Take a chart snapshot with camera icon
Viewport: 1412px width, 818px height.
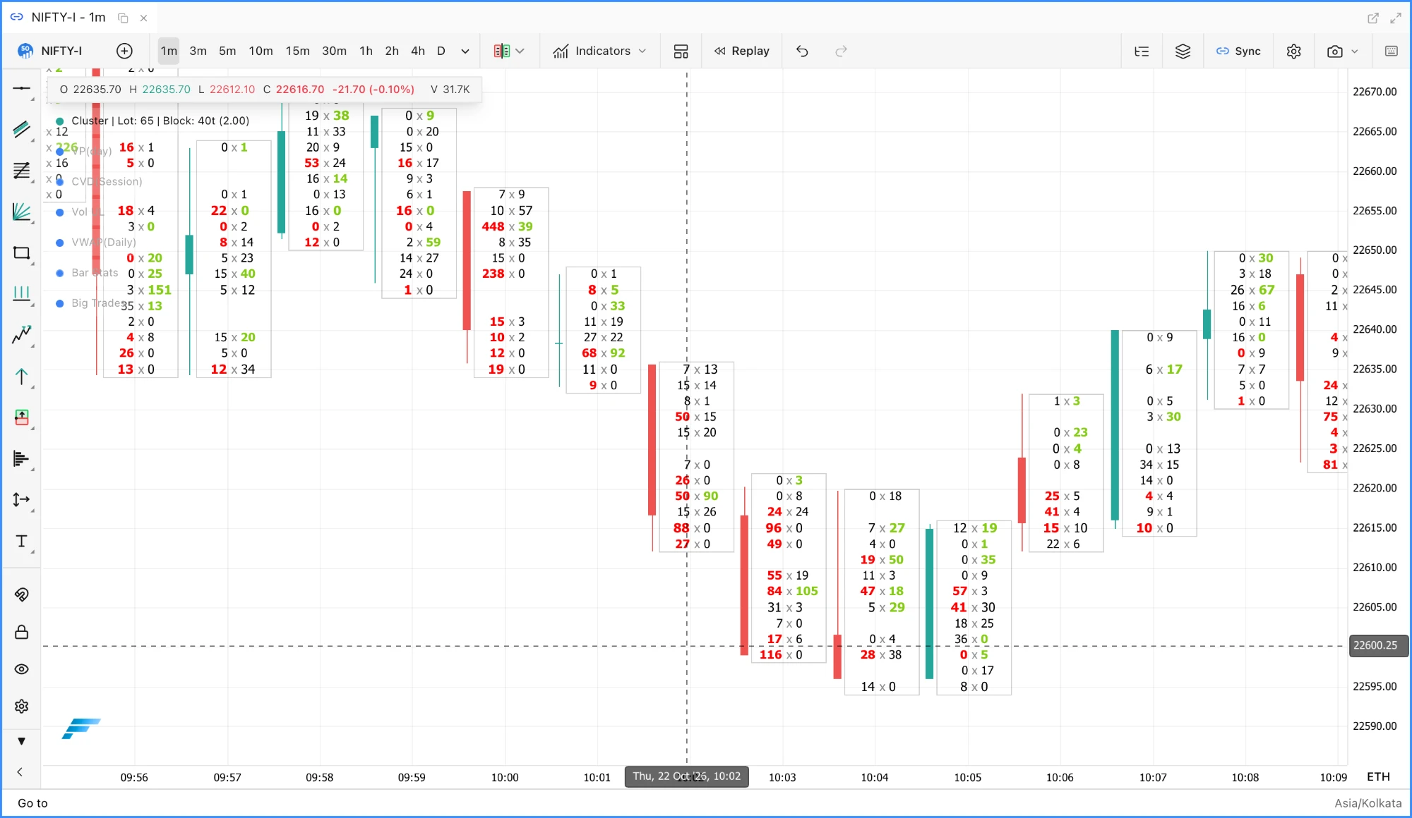[x=1334, y=51]
